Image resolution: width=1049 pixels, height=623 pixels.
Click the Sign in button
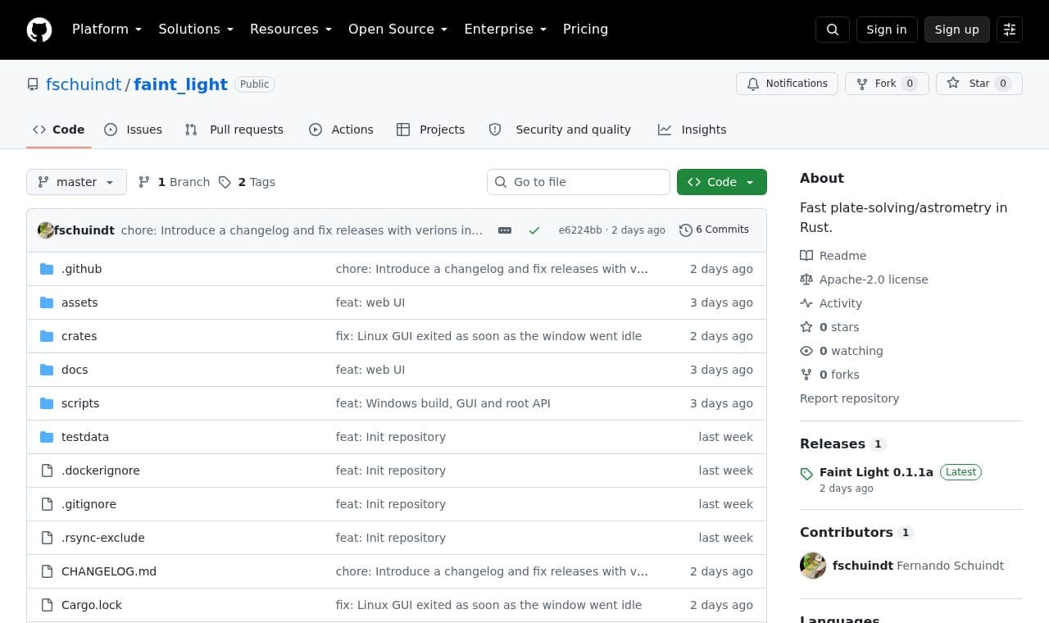(x=887, y=30)
